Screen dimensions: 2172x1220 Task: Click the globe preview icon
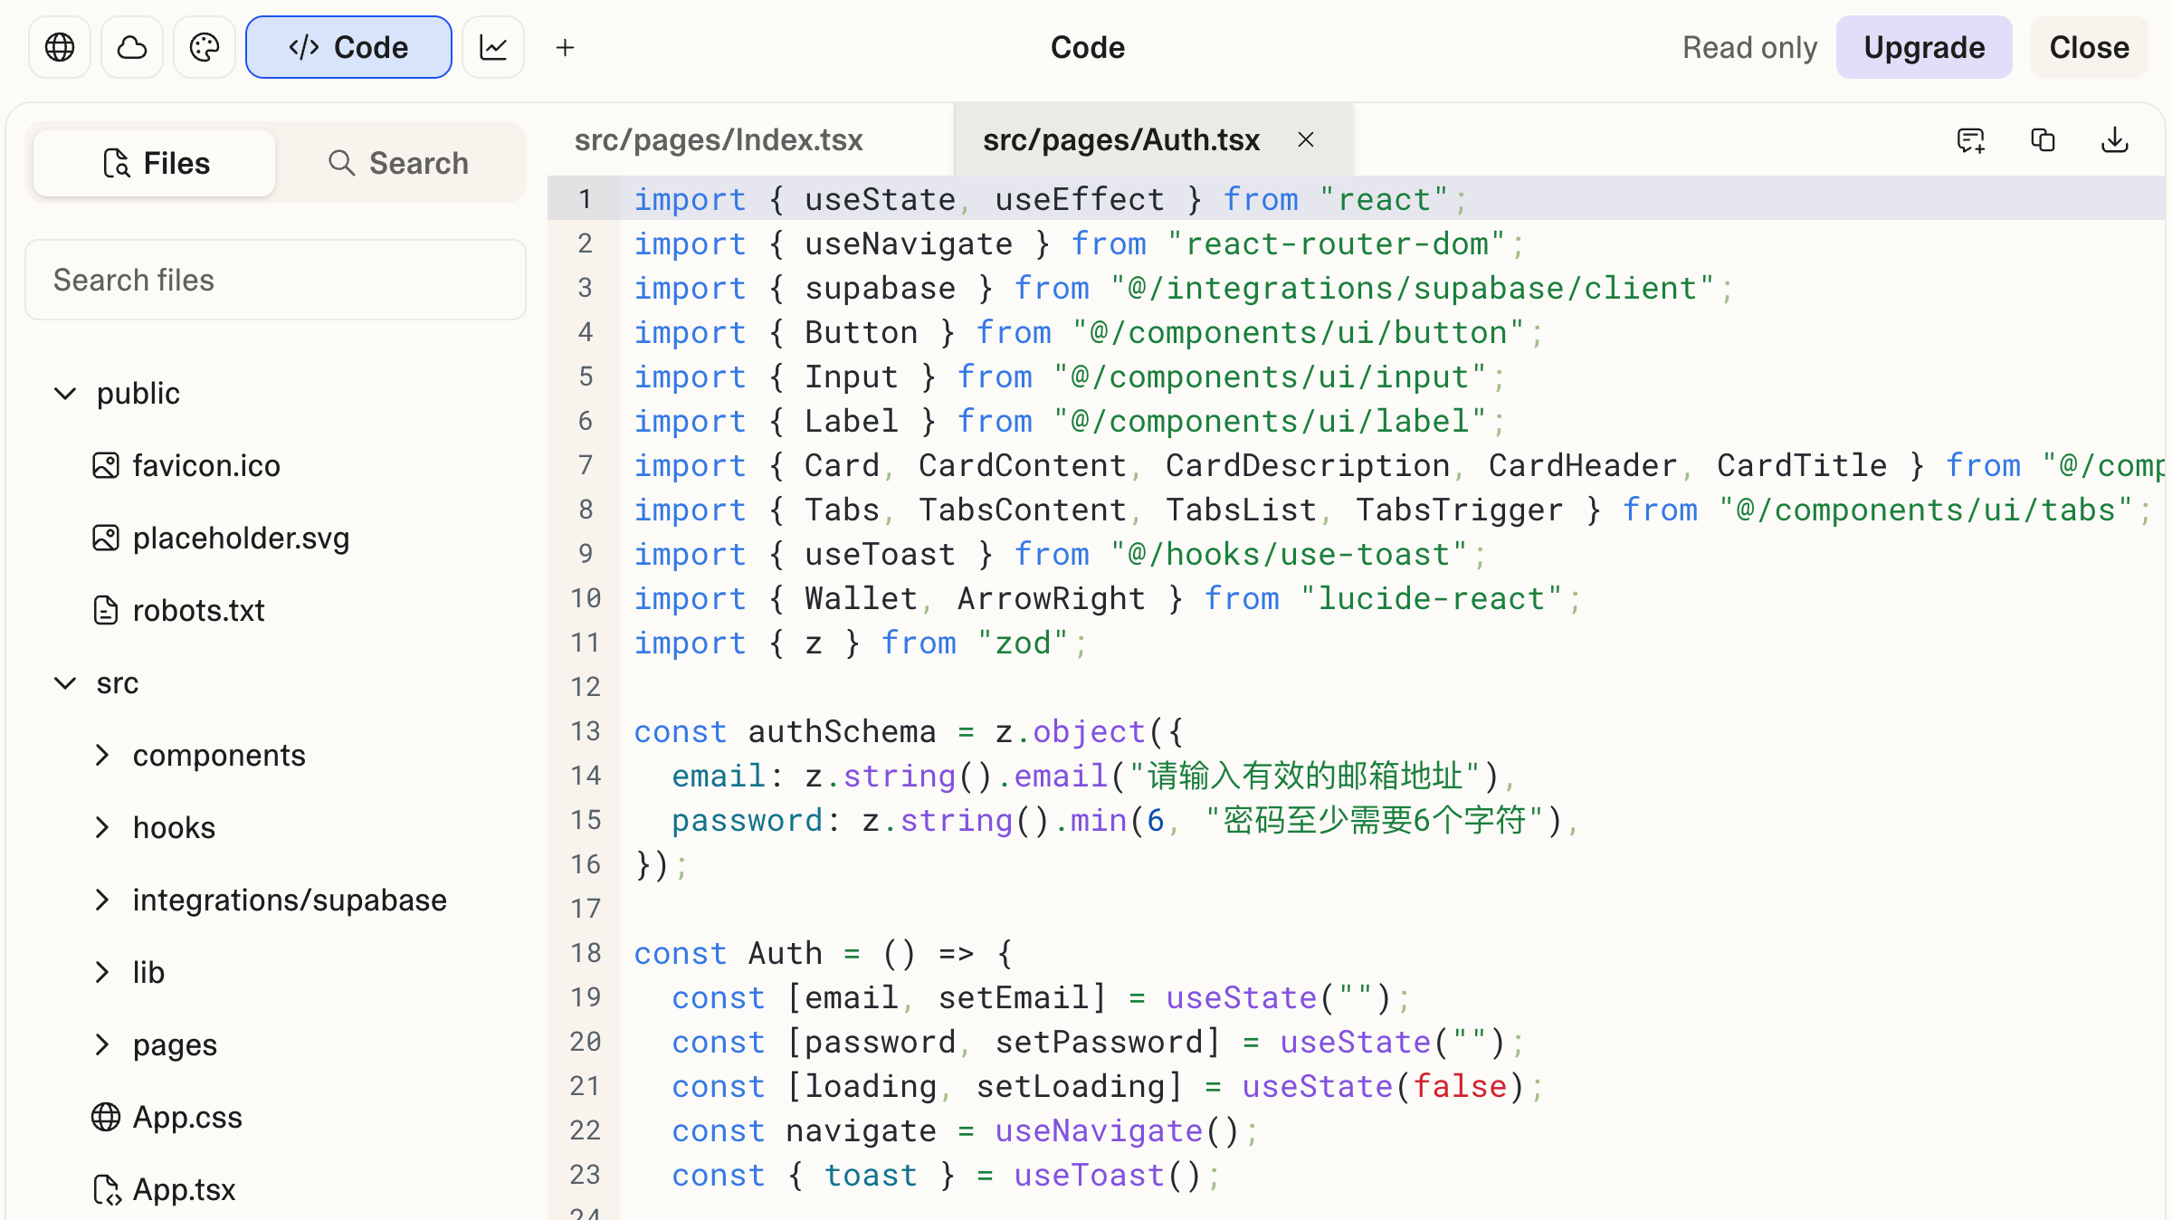click(60, 47)
